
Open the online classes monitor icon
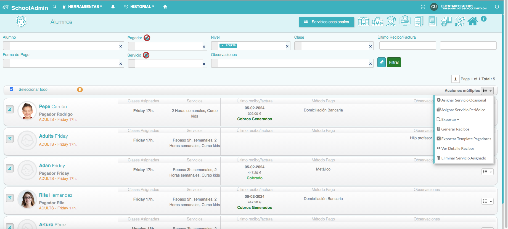coord(405,21)
